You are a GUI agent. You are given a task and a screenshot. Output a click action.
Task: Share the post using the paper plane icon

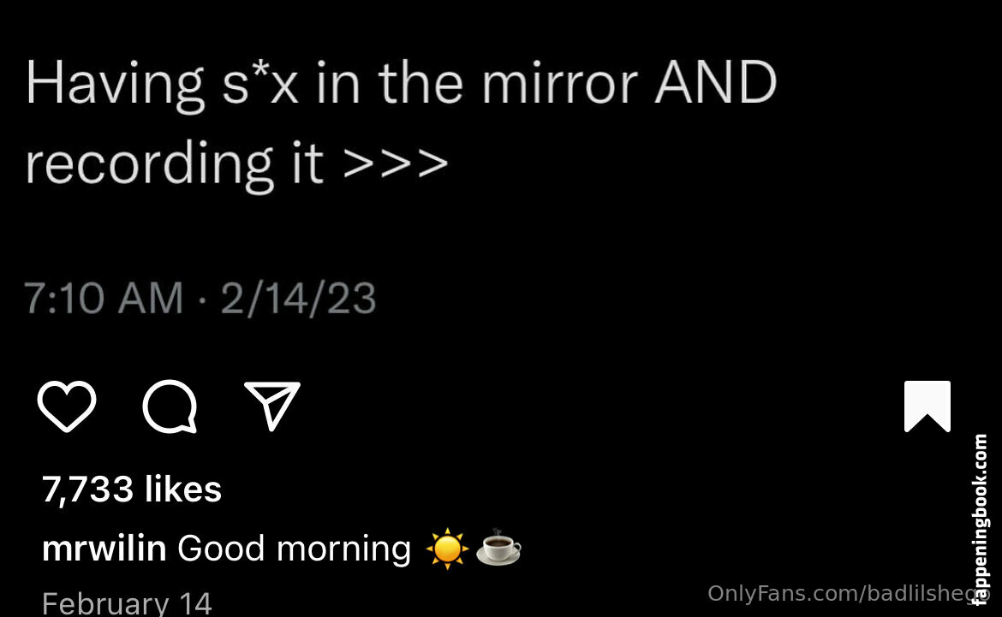(272, 406)
